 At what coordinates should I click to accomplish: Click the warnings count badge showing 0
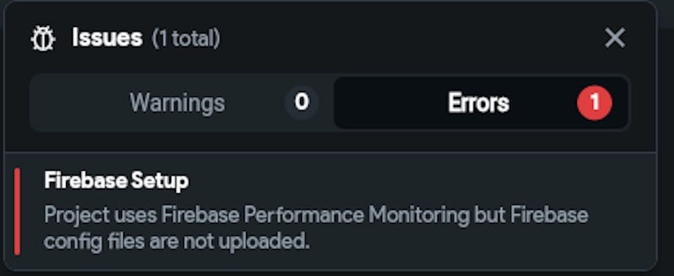click(x=301, y=103)
